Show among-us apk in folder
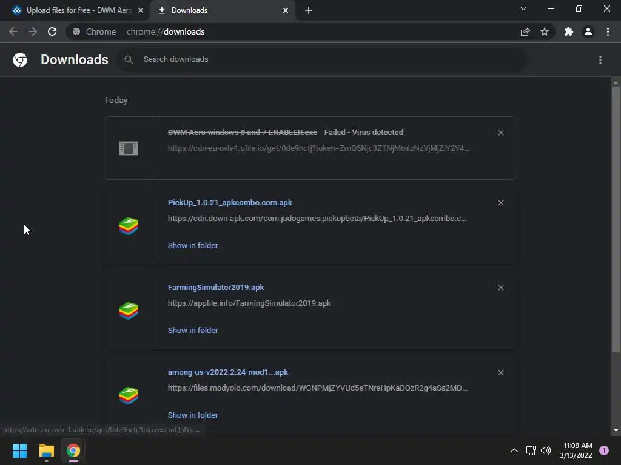The width and height of the screenshot is (621, 465). click(193, 415)
